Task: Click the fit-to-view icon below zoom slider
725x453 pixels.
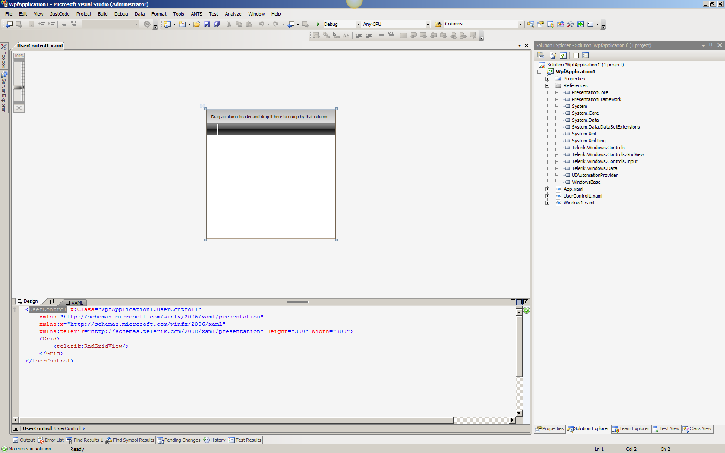Action: coord(19,108)
